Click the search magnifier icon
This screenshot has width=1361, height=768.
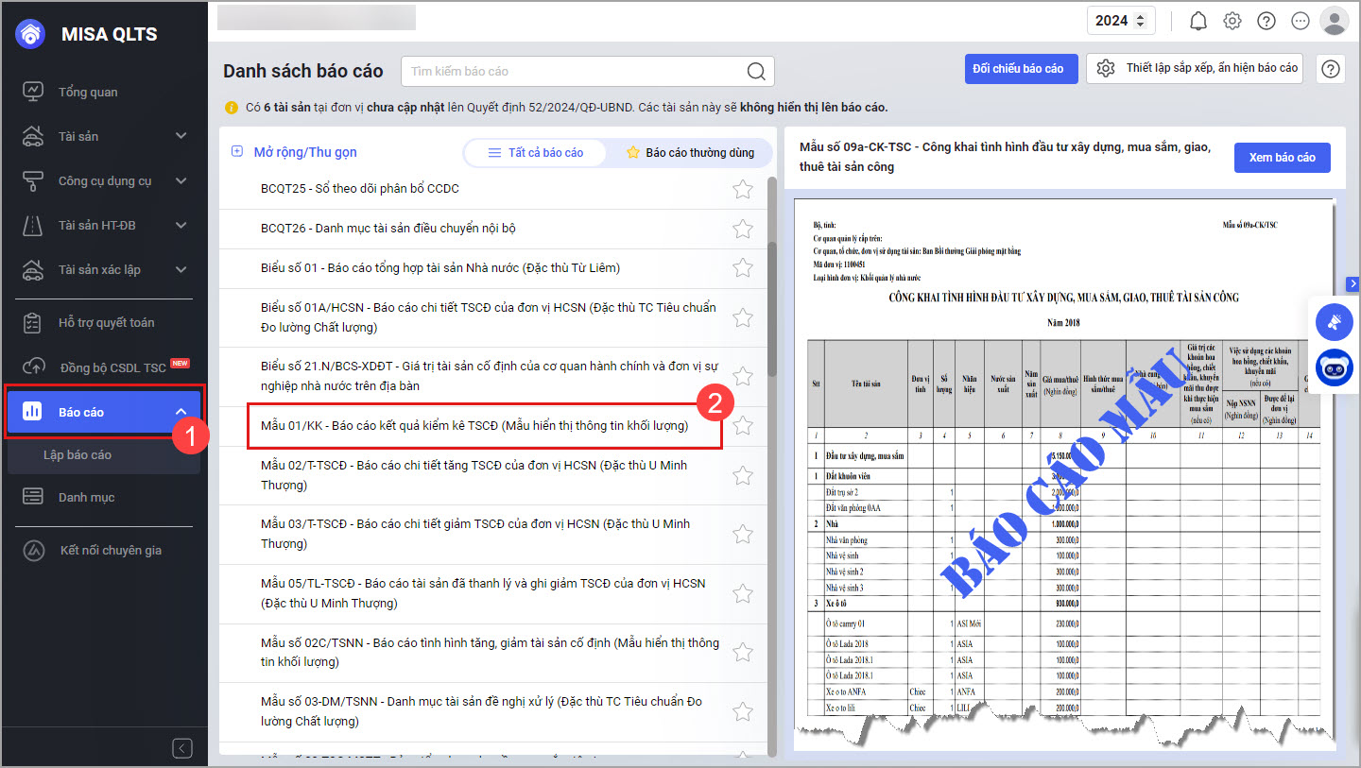pos(756,71)
